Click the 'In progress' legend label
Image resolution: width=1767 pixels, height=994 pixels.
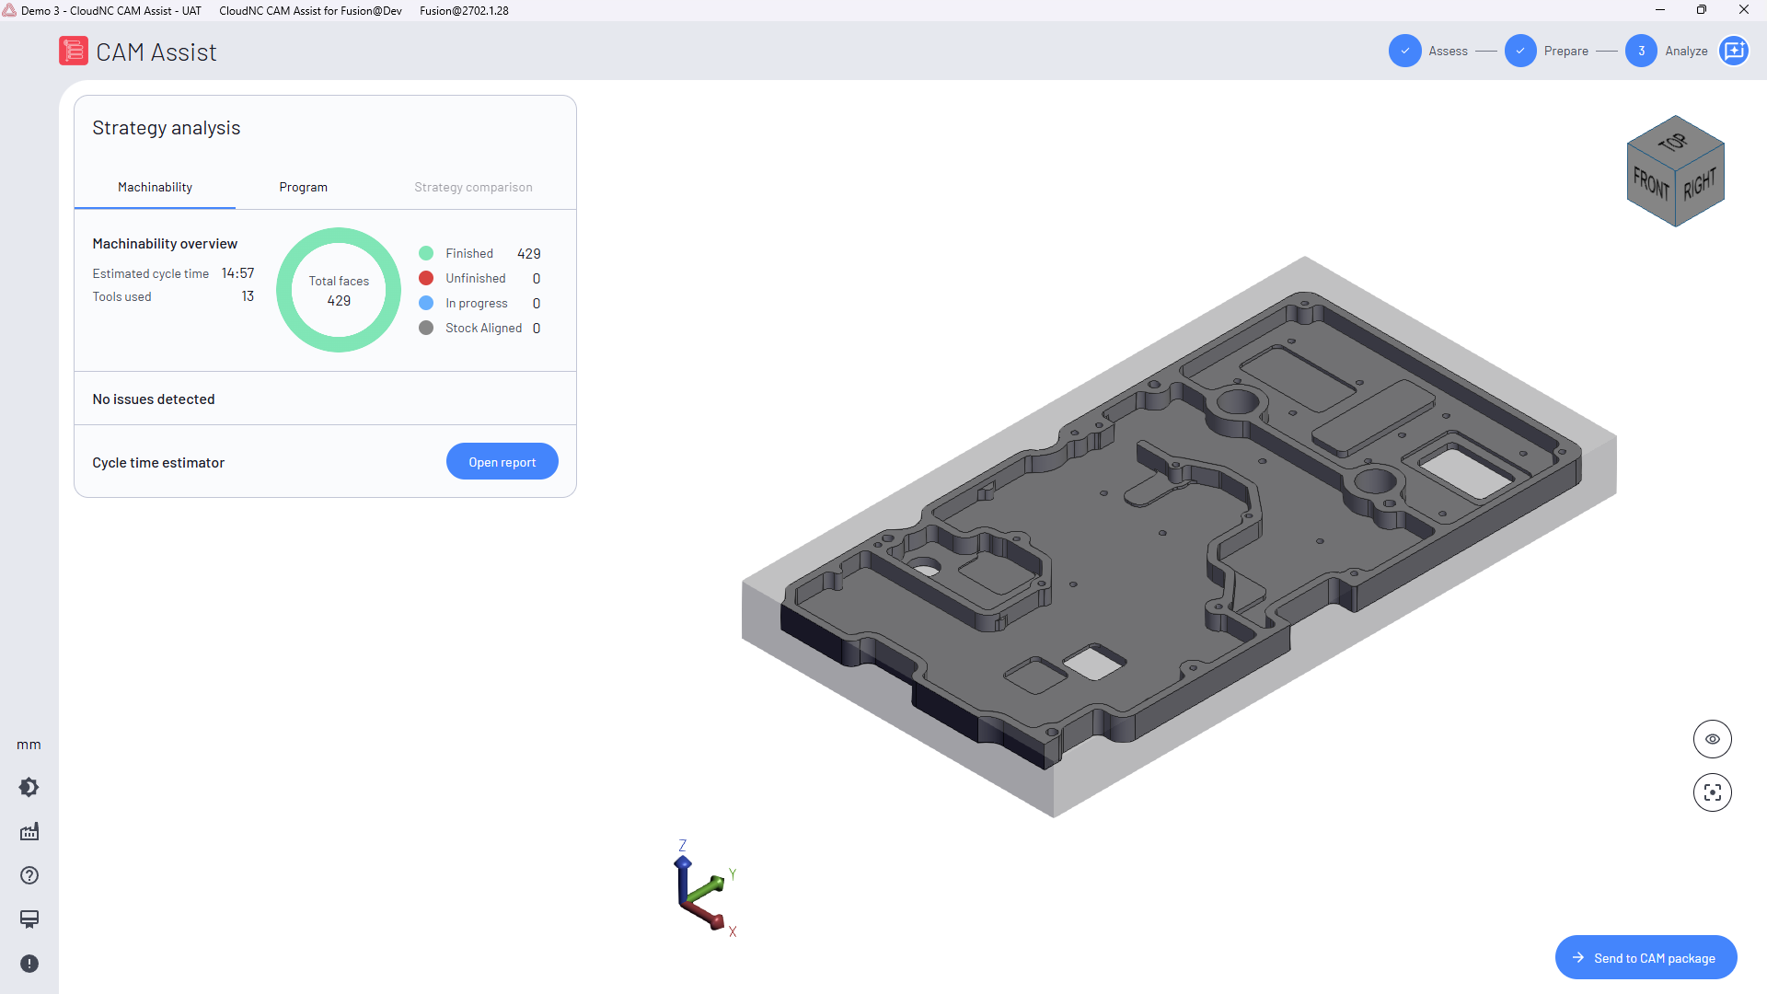click(x=477, y=303)
